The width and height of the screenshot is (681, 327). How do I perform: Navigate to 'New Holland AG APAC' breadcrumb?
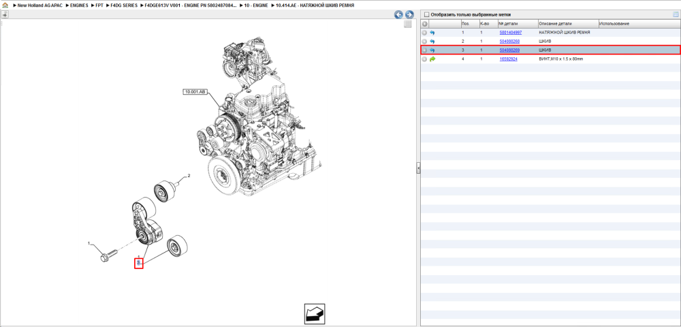[x=40, y=5]
